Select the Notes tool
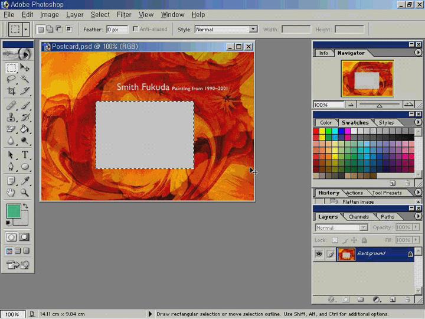 pos(11,181)
